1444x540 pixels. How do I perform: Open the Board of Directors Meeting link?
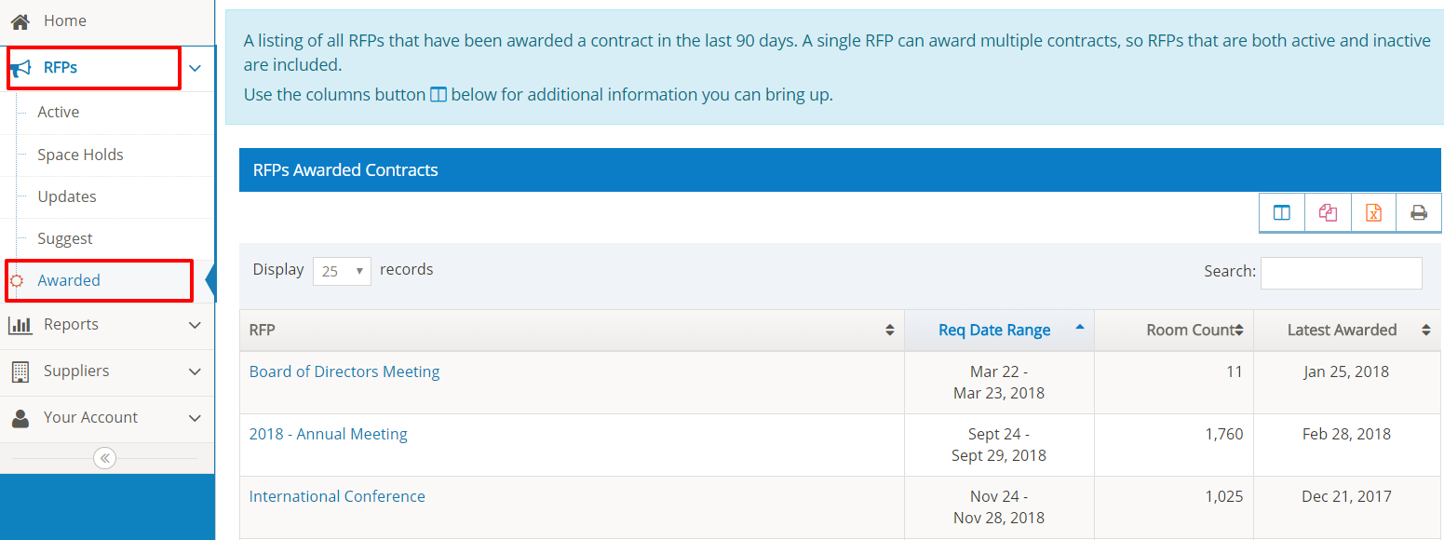[x=344, y=371]
